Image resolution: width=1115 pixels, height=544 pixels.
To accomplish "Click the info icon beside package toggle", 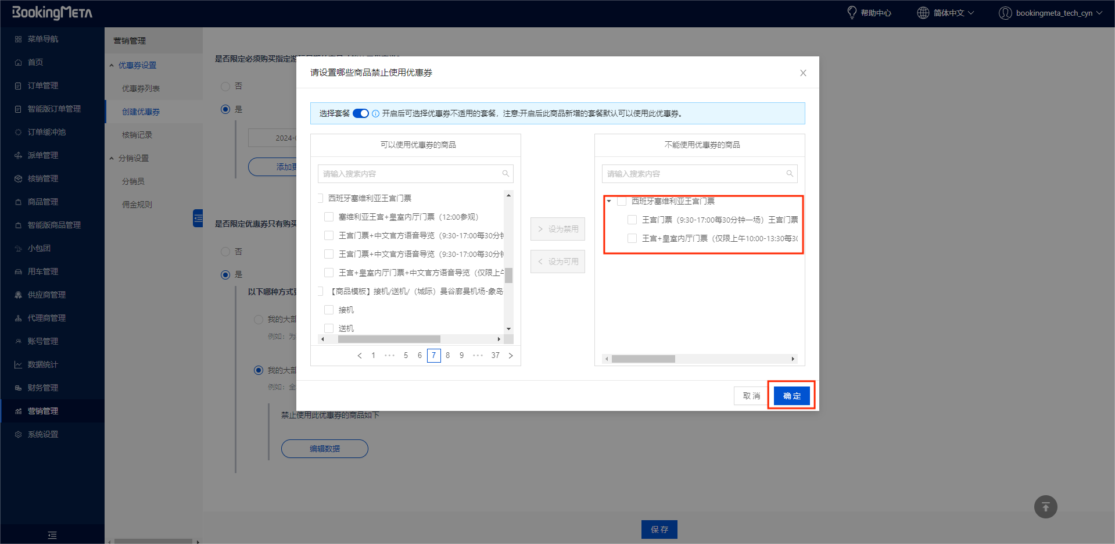I will (376, 114).
